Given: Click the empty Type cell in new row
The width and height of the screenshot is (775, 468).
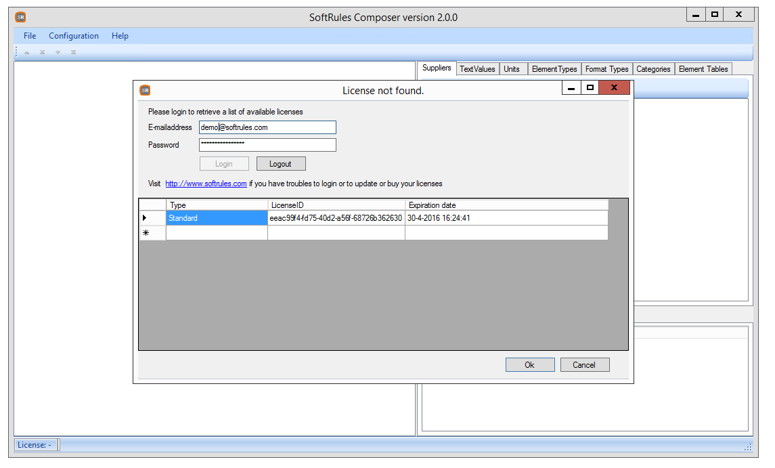Looking at the screenshot, I should [217, 233].
